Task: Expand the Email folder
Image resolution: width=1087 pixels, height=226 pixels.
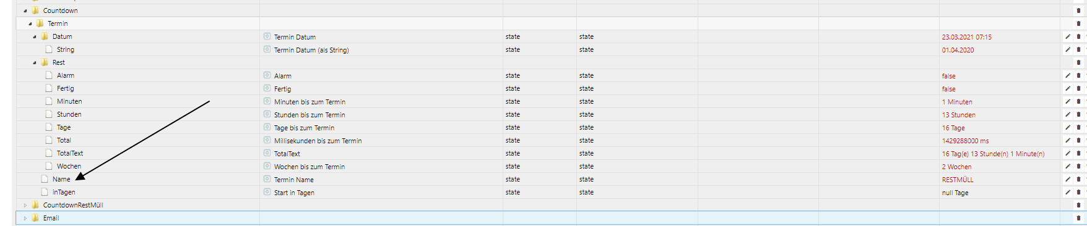Action: coord(25,218)
